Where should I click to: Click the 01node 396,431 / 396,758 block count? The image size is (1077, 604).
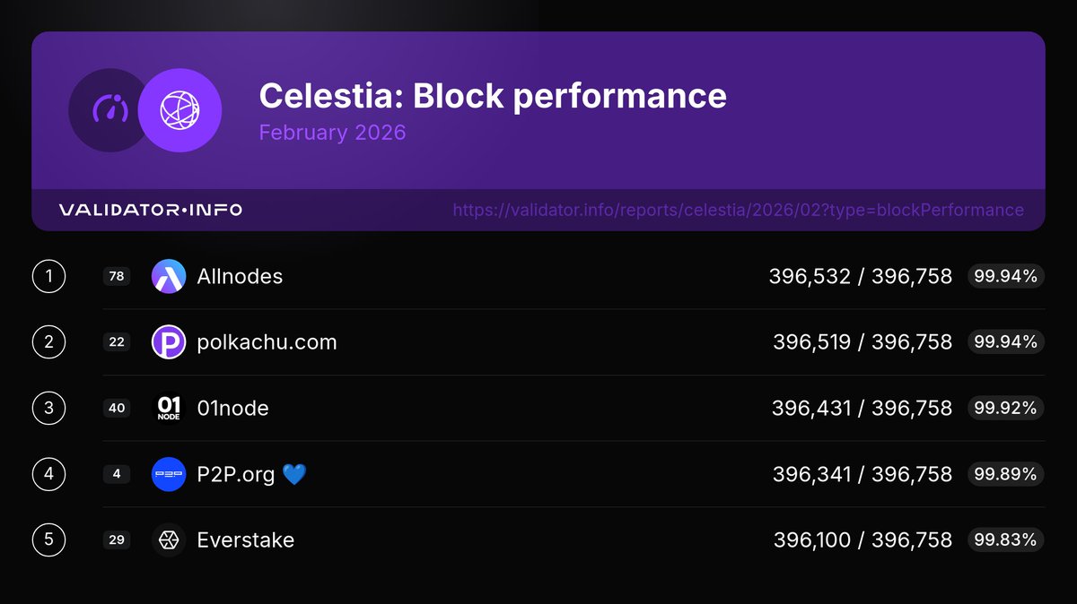(862, 408)
